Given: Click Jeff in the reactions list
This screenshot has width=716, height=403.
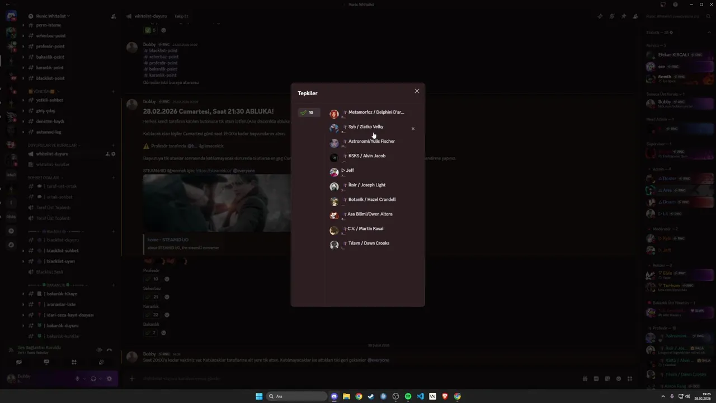Looking at the screenshot, I should 350,171.
